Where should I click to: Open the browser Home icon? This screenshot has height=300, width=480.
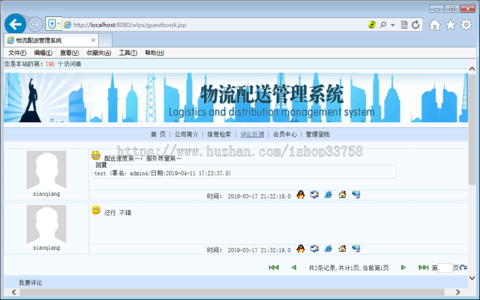[x=435, y=24]
